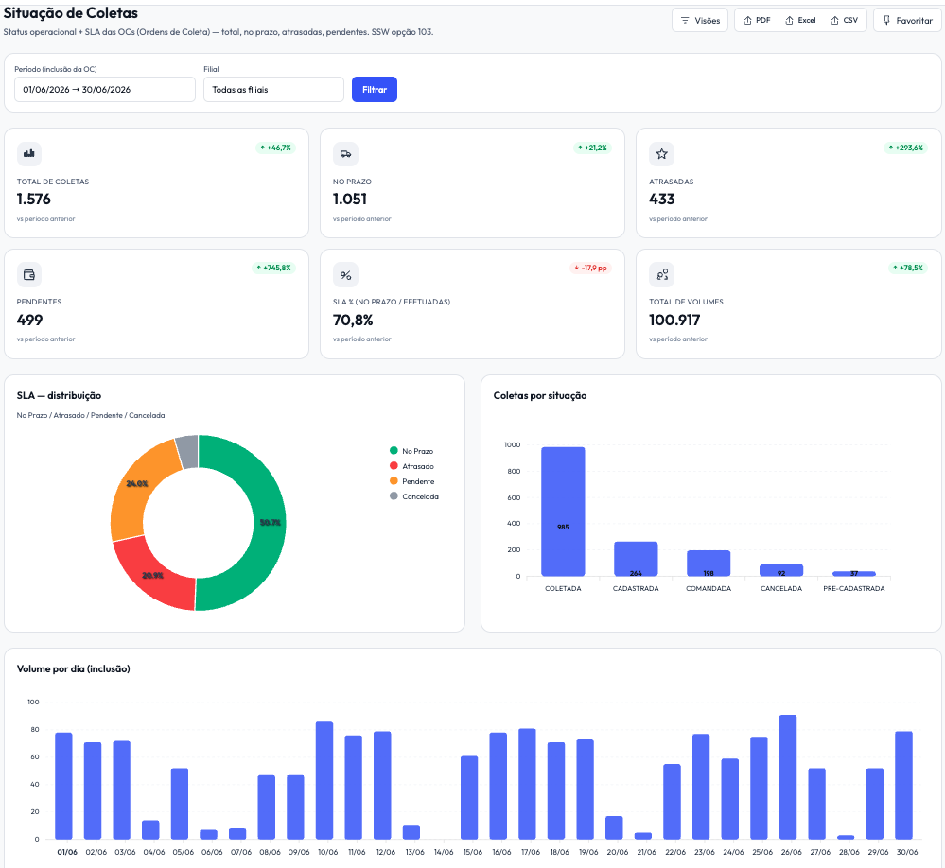Toggle the Pendente legend entry
Image resolution: width=945 pixels, height=868 pixels.
(412, 481)
